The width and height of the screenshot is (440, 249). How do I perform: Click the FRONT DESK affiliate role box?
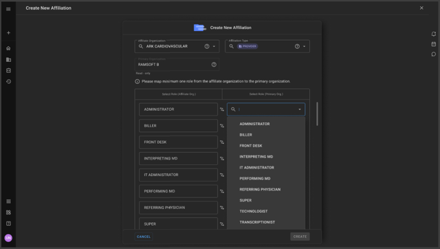pyautogui.click(x=178, y=142)
